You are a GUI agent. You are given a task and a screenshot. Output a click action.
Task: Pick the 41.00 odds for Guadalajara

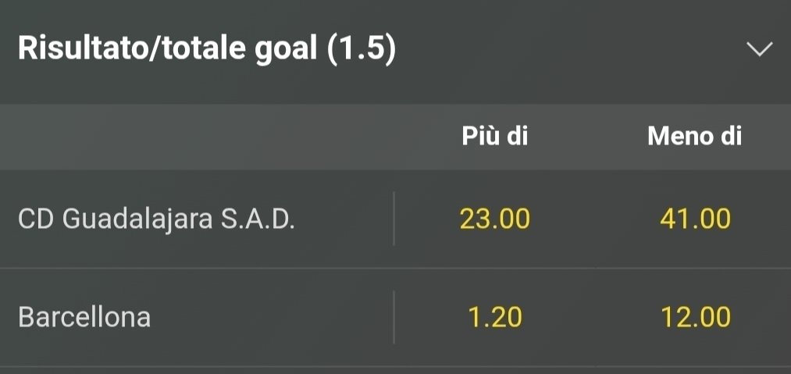pyautogui.click(x=694, y=219)
